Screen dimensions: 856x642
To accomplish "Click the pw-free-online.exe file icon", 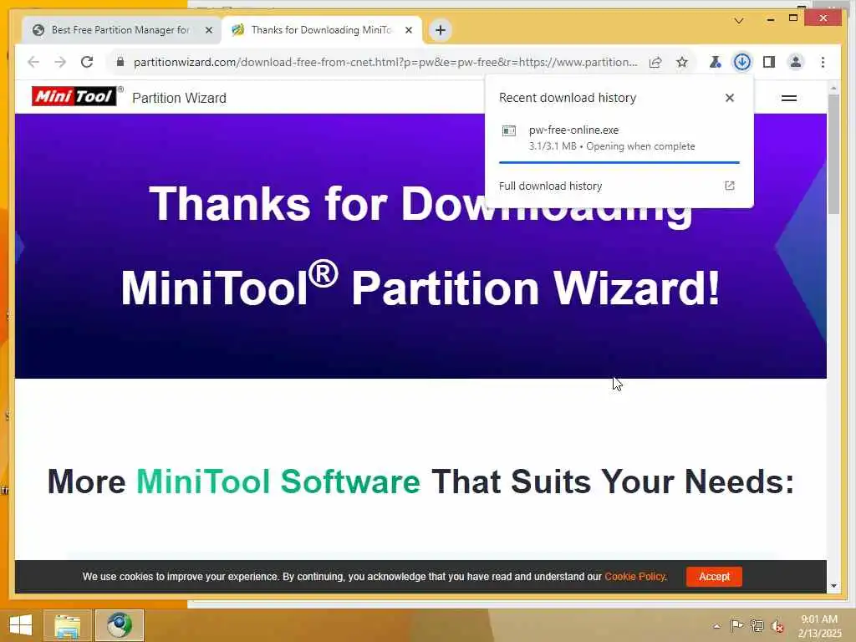I will 509,131.
